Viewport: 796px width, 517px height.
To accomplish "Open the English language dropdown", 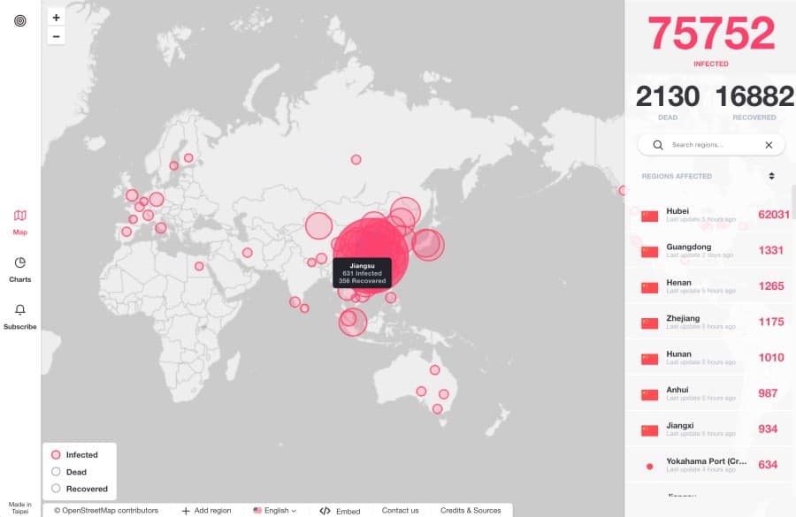I will (275, 510).
